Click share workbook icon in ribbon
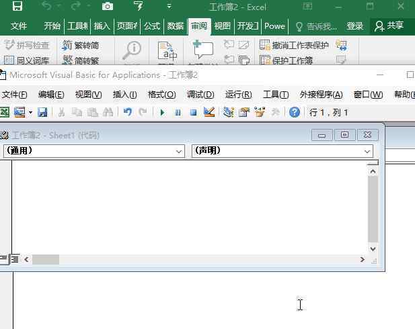 [x=342, y=45]
